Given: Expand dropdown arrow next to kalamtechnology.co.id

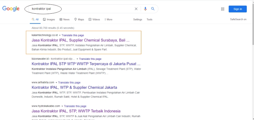Looking at the screenshot, I should coord(60,35).
